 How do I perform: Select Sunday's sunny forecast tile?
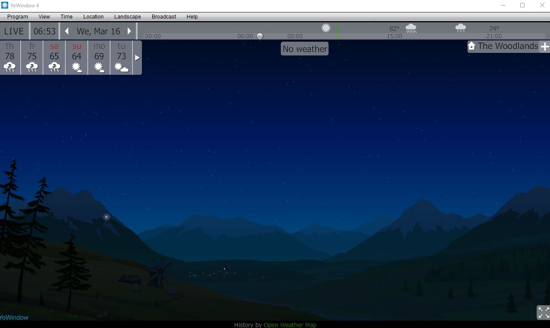point(77,57)
